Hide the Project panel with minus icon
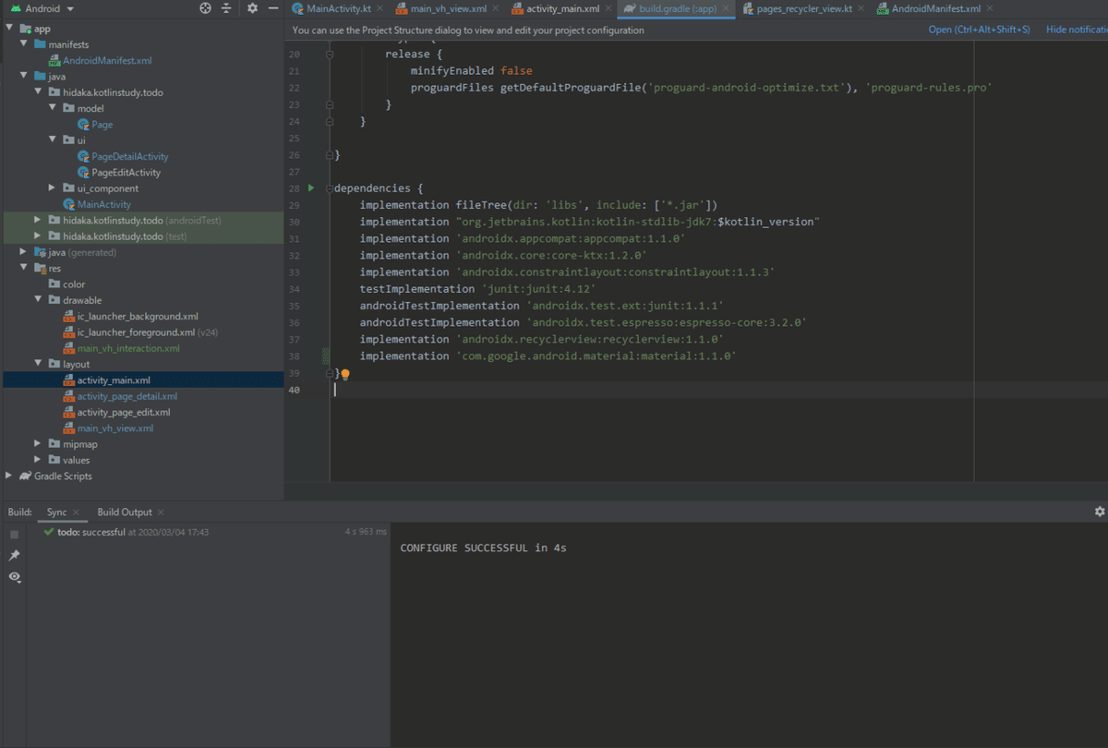The height and width of the screenshot is (748, 1108). pyautogui.click(x=272, y=8)
